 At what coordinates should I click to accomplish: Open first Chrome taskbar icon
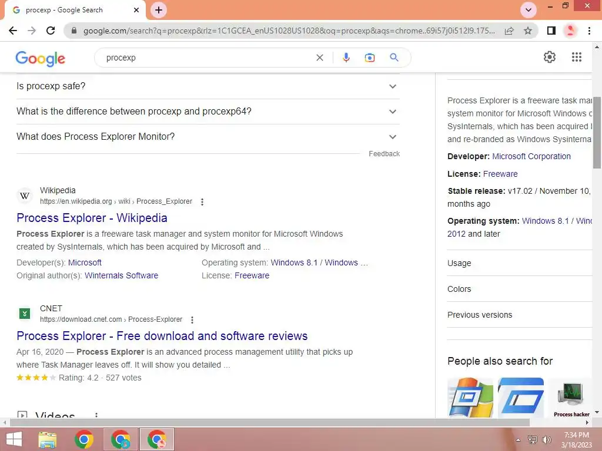click(x=83, y=439)
